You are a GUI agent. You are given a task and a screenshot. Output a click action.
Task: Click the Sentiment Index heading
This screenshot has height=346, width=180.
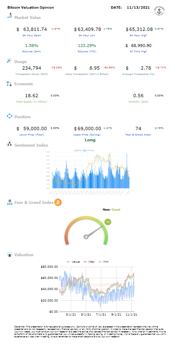coord(31,145)
